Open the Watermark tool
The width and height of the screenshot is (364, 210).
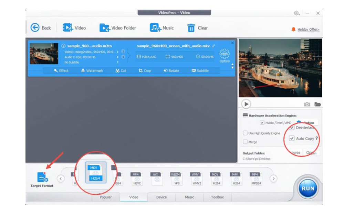(92, 70)
